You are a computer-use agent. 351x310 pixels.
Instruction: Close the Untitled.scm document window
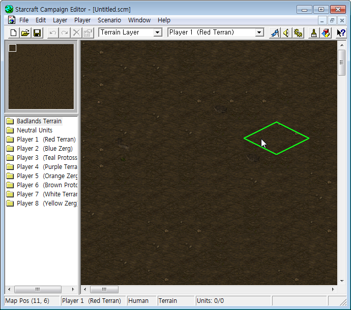click(x=342, y=20)
